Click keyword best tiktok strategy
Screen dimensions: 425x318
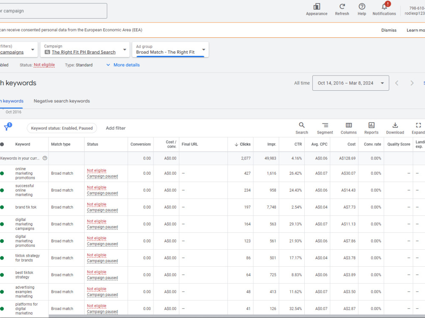click(24, 275)
